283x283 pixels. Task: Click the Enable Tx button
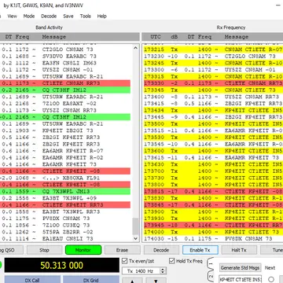(x=200, y=250)
